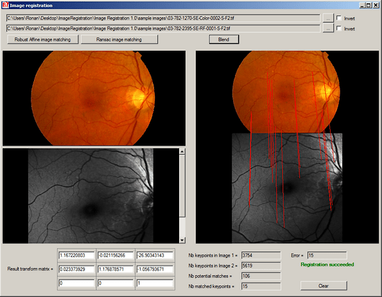Click scrollbar up arrow in fluorescence image panel

click(182, 151)
